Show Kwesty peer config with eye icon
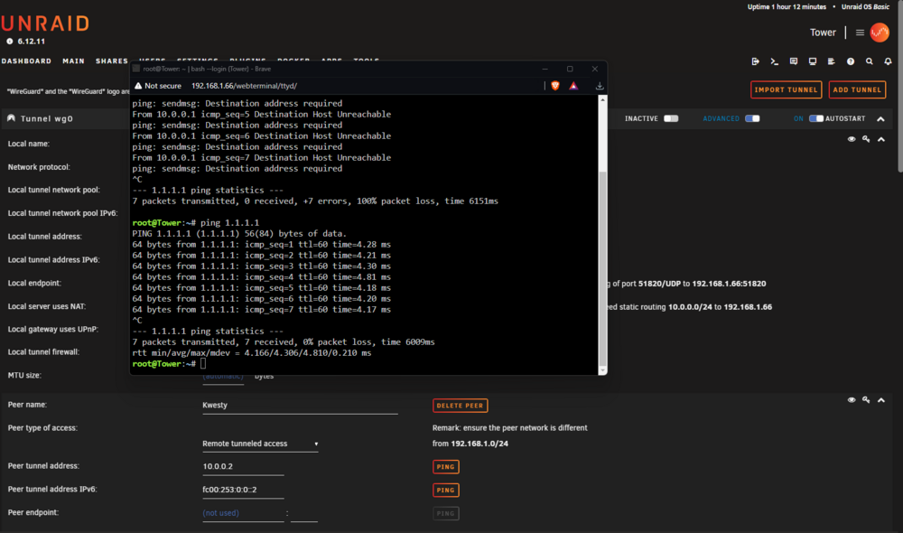 point(852,400)
